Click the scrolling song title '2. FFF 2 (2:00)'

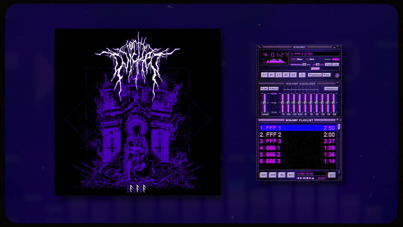302,54
